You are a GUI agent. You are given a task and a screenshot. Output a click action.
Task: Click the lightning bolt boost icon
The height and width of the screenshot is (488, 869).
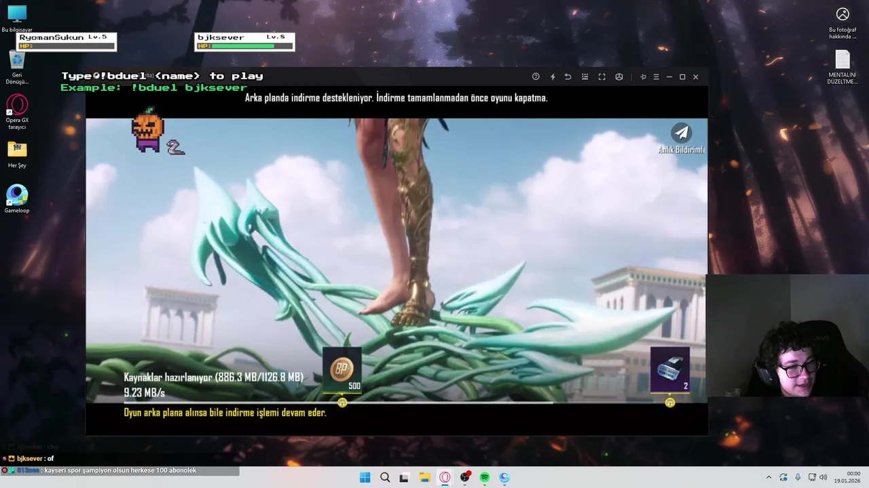coord(553,77)
